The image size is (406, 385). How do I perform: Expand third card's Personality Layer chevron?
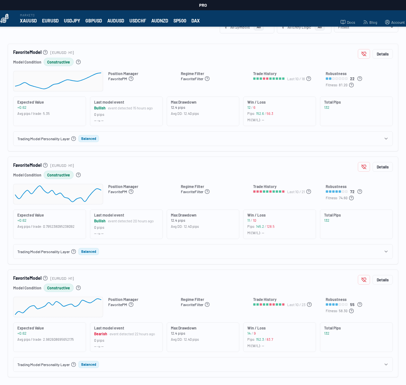(x=386, y=364)
